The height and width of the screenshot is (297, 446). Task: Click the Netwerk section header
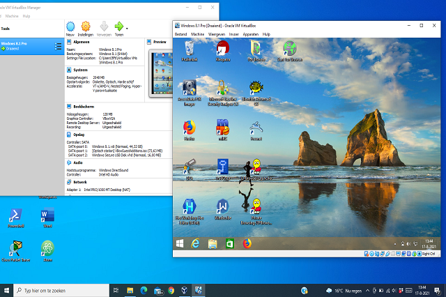tap(80, 183)
